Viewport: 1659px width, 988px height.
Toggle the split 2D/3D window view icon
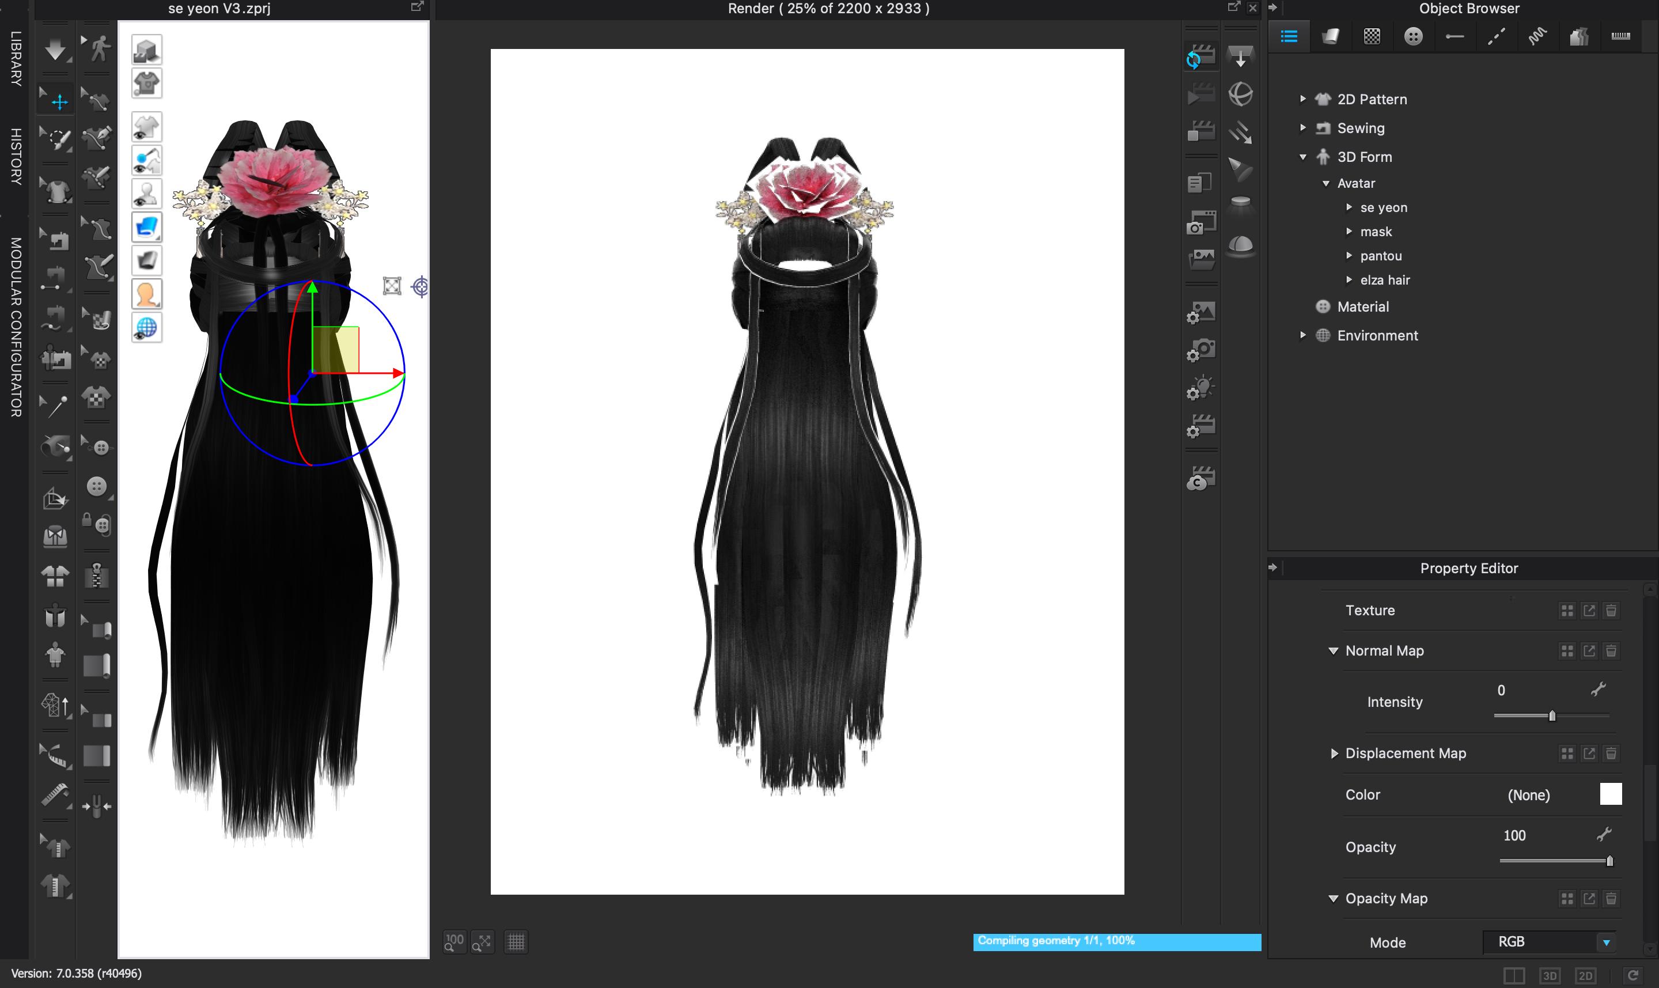[x=1514, y=975]
